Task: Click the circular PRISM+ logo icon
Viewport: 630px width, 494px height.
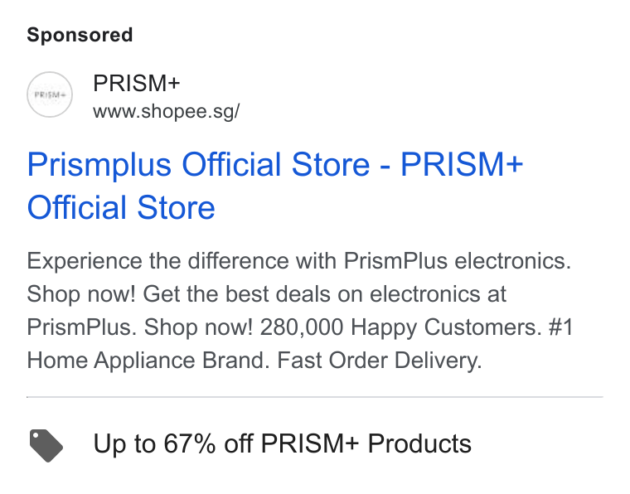Action: tap(50, 94)
